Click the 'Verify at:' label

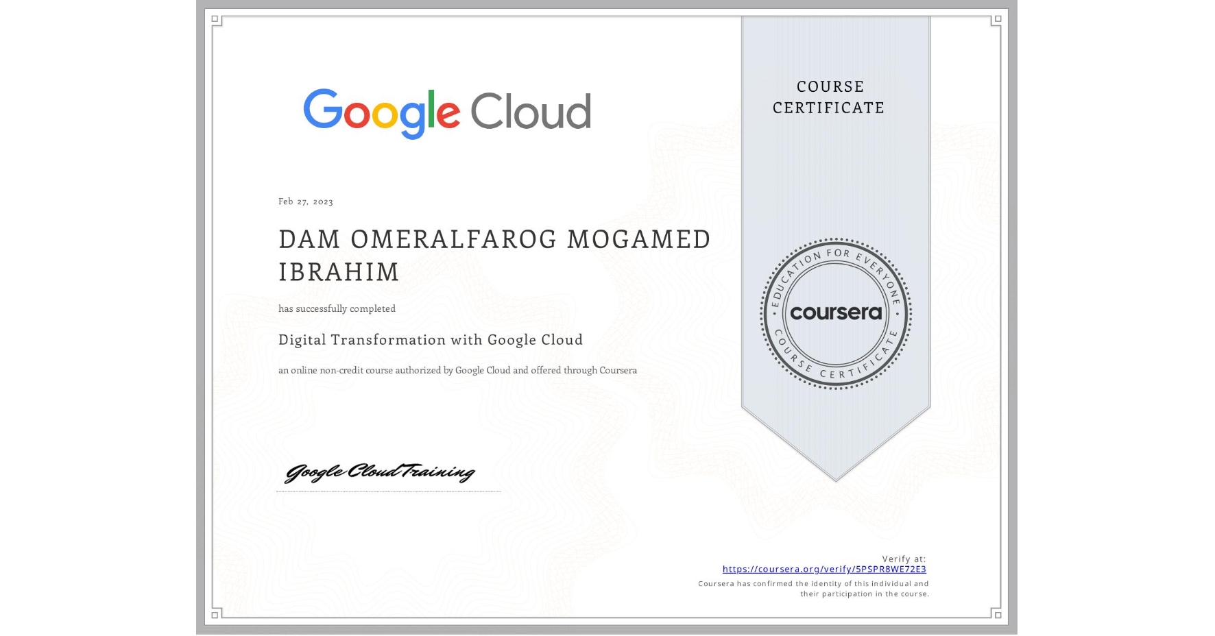click(902, 558)
